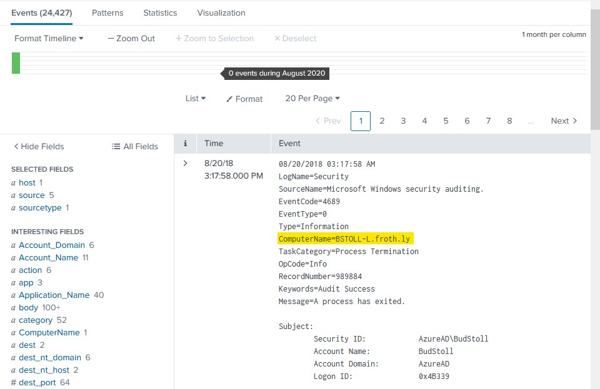Open the Account_Domain interesting field
This screenshot has width=600, height=389.
(56, 245)
